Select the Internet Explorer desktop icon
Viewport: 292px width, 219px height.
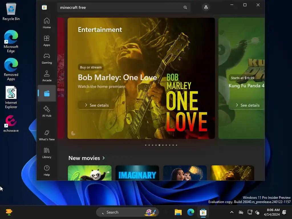pyautogui.click(x=11, y=97)
